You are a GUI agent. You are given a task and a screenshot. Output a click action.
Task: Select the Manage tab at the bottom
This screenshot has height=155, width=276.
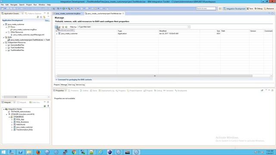64,85
